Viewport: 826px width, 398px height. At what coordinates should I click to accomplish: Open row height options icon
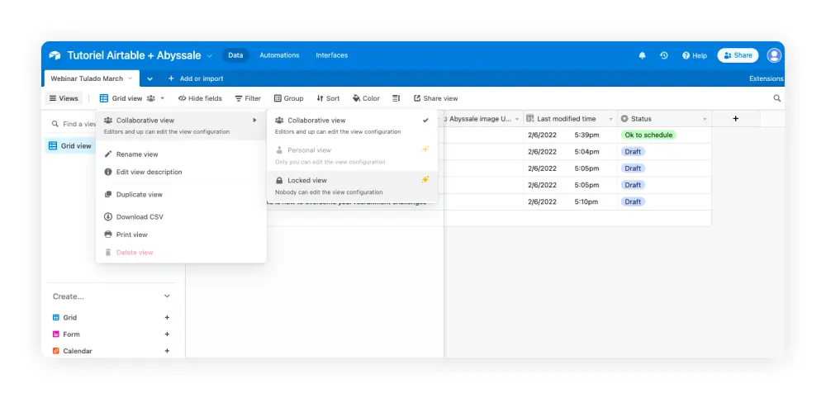point(396,98)
